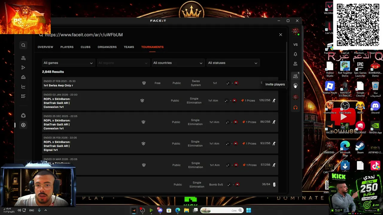Open the search icon in FACEIT sidebar
The width and height of the screenshot is (383, 215).
pos(23,45)
